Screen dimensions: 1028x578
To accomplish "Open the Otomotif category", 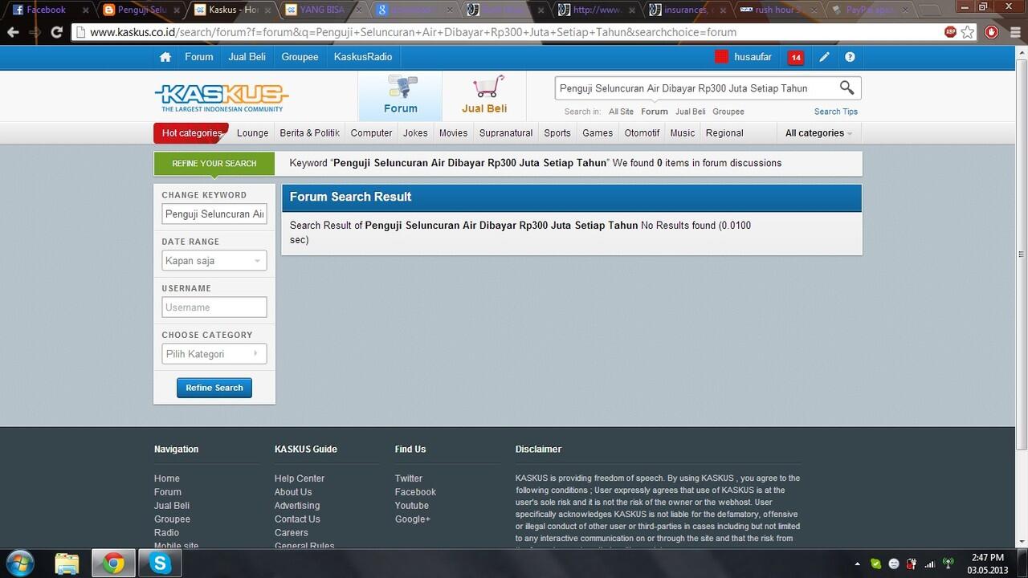I will 642,133.
